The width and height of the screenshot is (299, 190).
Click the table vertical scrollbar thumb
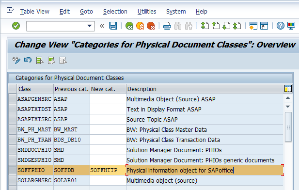click(x=288, y=127)
